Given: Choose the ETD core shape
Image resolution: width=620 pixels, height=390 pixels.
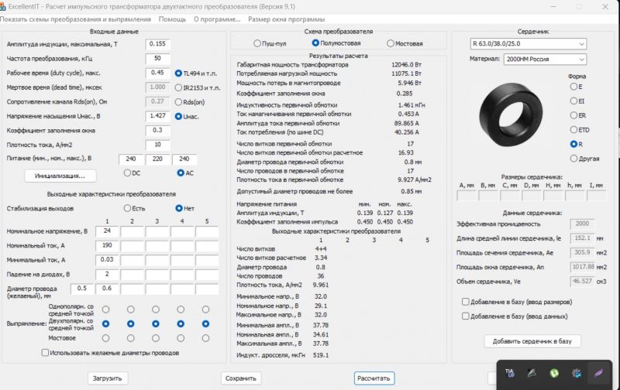Looking at the screenshot, I should click(x=574, y=129).
